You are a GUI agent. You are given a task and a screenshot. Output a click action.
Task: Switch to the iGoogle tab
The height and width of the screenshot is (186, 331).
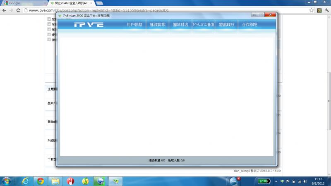pyautogui.click(x=24, y=3)
